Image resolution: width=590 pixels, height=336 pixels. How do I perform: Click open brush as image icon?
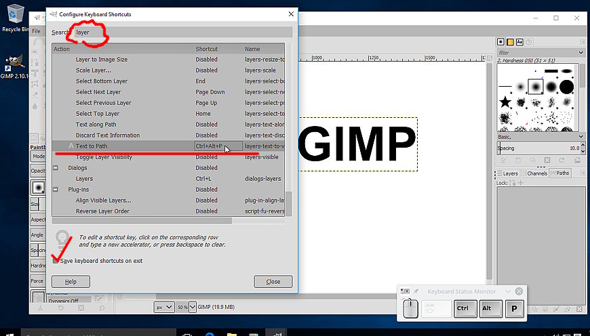[x=577, y=161]
